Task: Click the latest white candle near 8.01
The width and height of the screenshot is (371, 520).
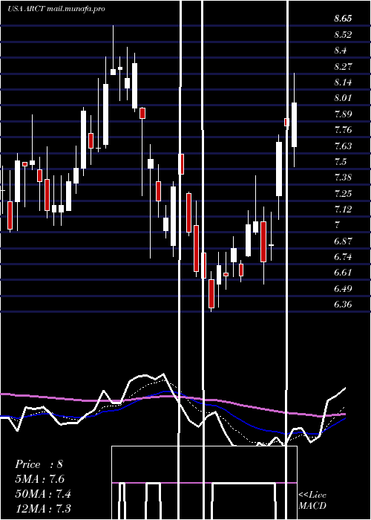Action: 294,125
